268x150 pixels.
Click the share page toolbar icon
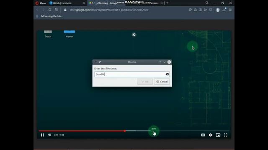pos(195,10)
